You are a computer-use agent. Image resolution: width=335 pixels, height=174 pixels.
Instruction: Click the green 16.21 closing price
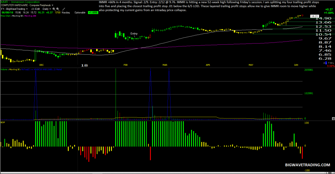[41, 13]
